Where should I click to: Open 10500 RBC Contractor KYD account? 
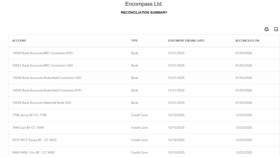(x=42, y=53)
